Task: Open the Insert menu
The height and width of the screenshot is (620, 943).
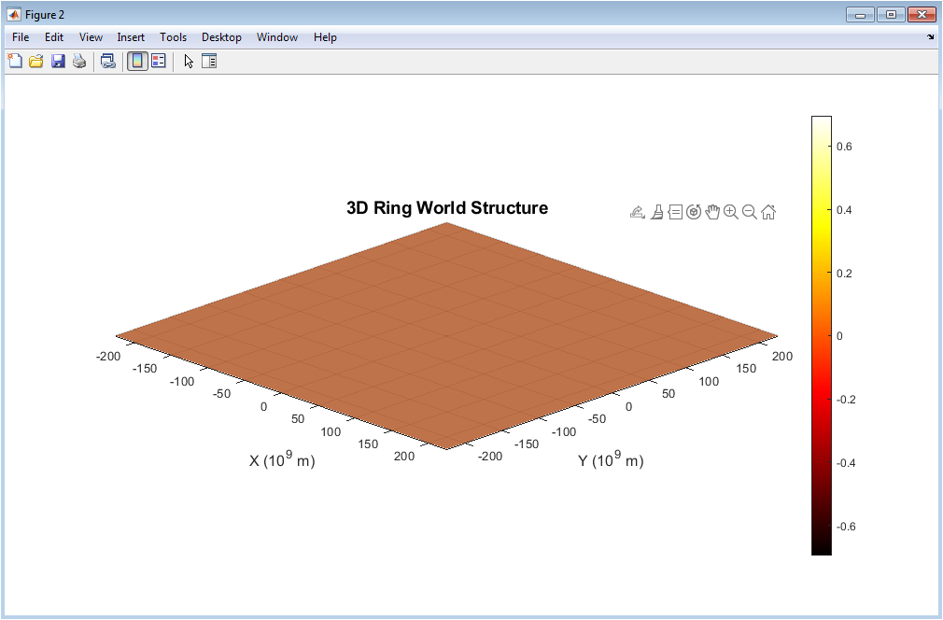Action: click(131, 37)
